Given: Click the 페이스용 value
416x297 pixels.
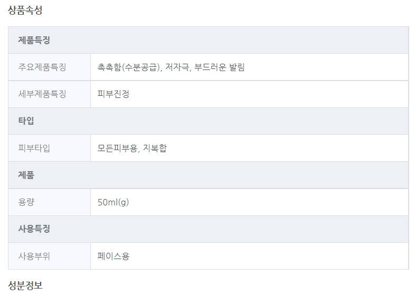Looking at the screenshot, I should 114,256.
